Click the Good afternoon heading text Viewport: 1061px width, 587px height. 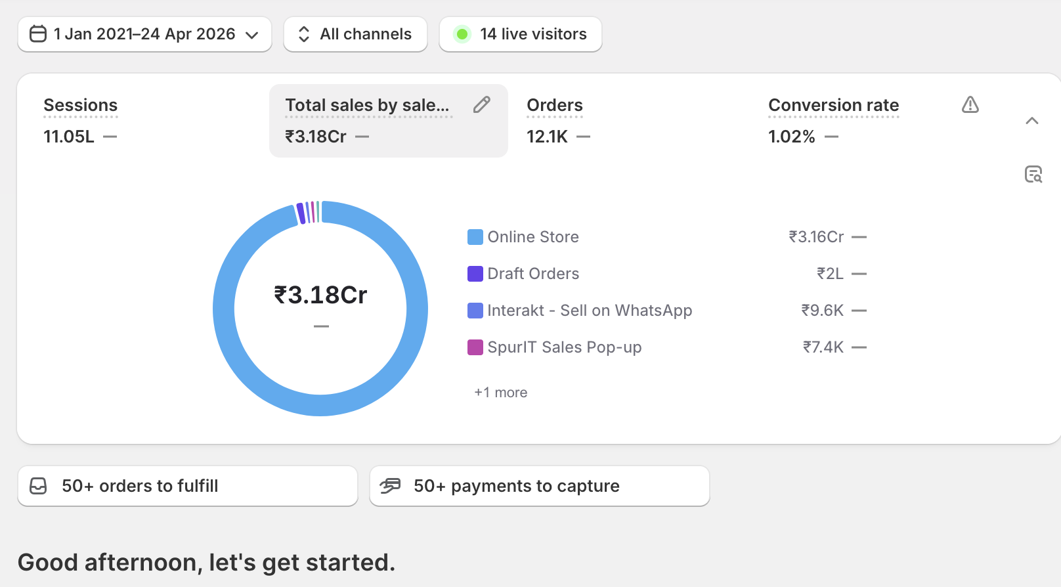(x=207, y=563)
